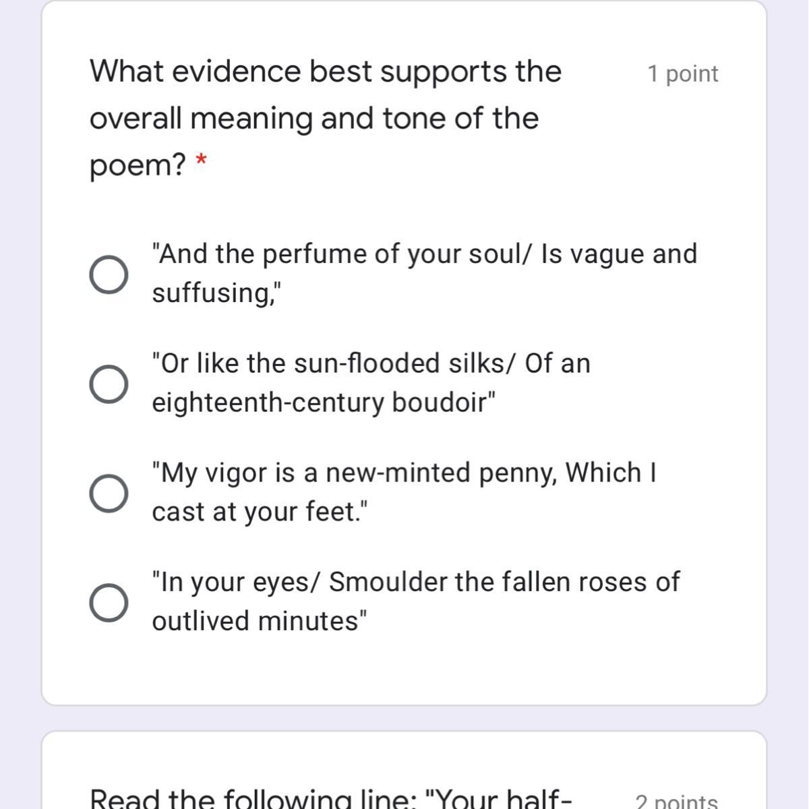Viewport: 809px width, 809px height.
Task: Click the red required asterisk
Action: coord(201,162)
